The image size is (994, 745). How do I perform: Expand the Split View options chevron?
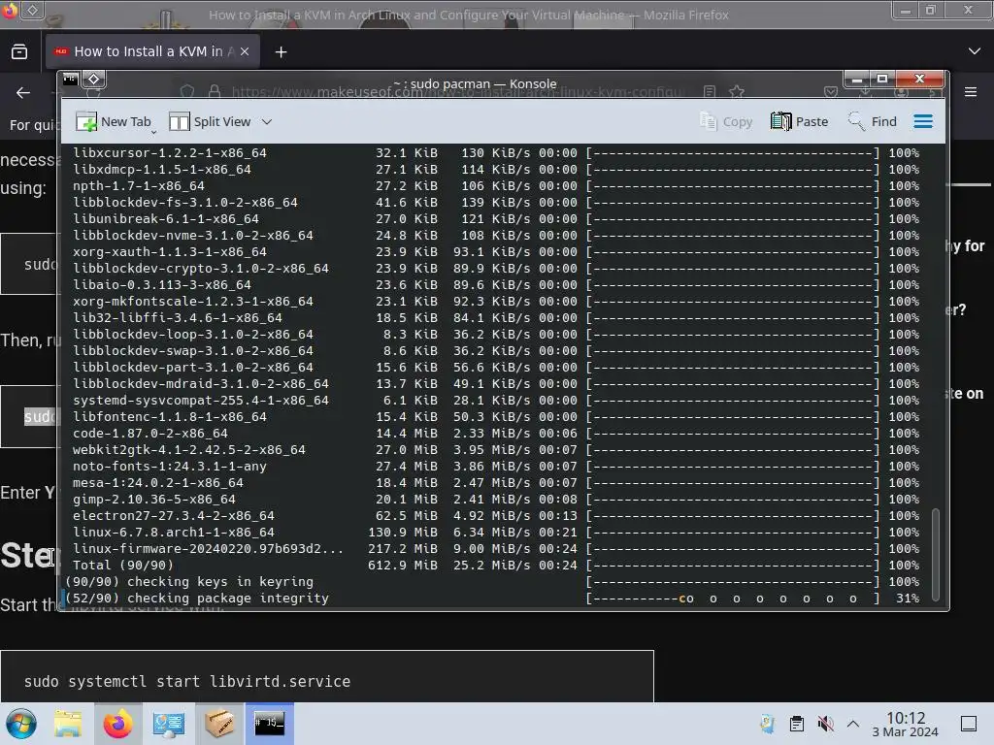(267, 121)
